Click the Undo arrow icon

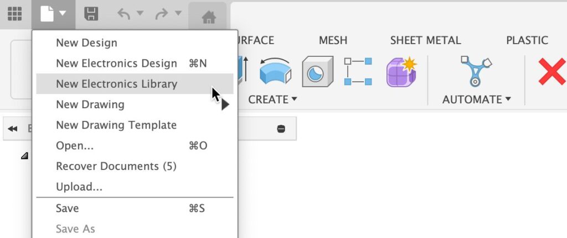pos(123,14)
